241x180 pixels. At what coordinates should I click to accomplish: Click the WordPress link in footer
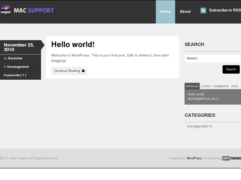coord(194,158)
